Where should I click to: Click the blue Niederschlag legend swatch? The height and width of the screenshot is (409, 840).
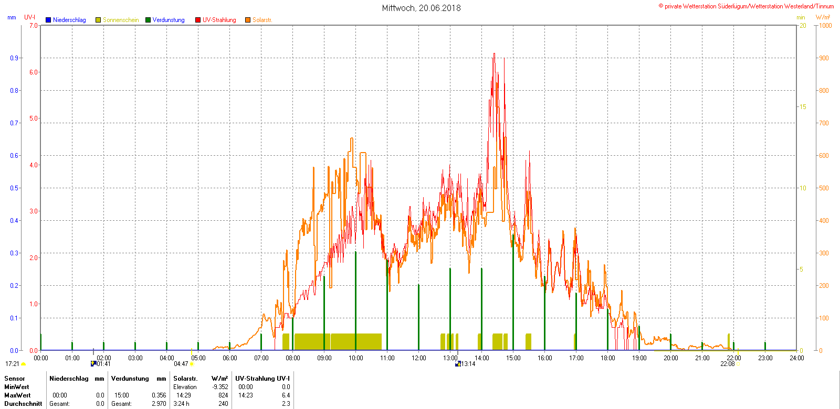tap(48, 20)
